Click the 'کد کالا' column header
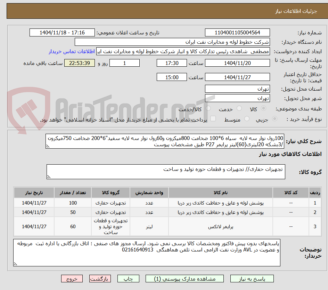This screenshot has height=290, width=328. tap(291, 192)
